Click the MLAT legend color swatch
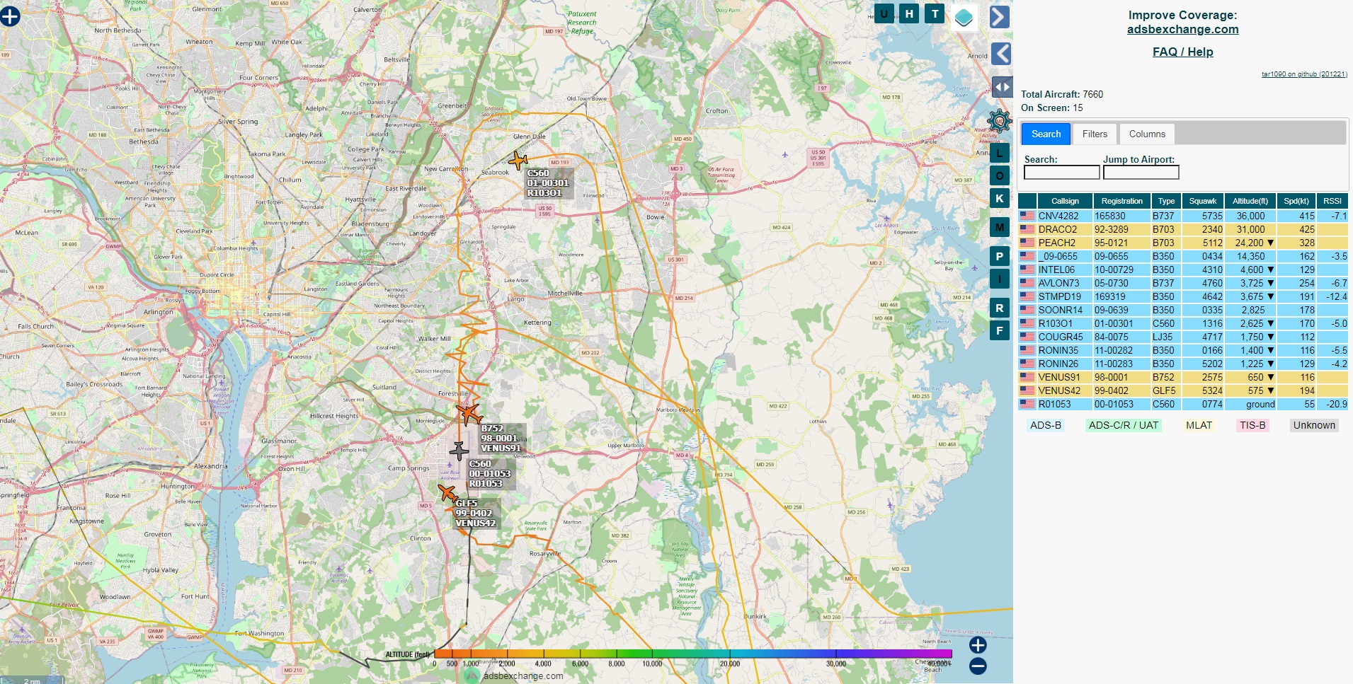This screenshot has height=684, width=1353. pyautogui.click(x=1199, y=425)
